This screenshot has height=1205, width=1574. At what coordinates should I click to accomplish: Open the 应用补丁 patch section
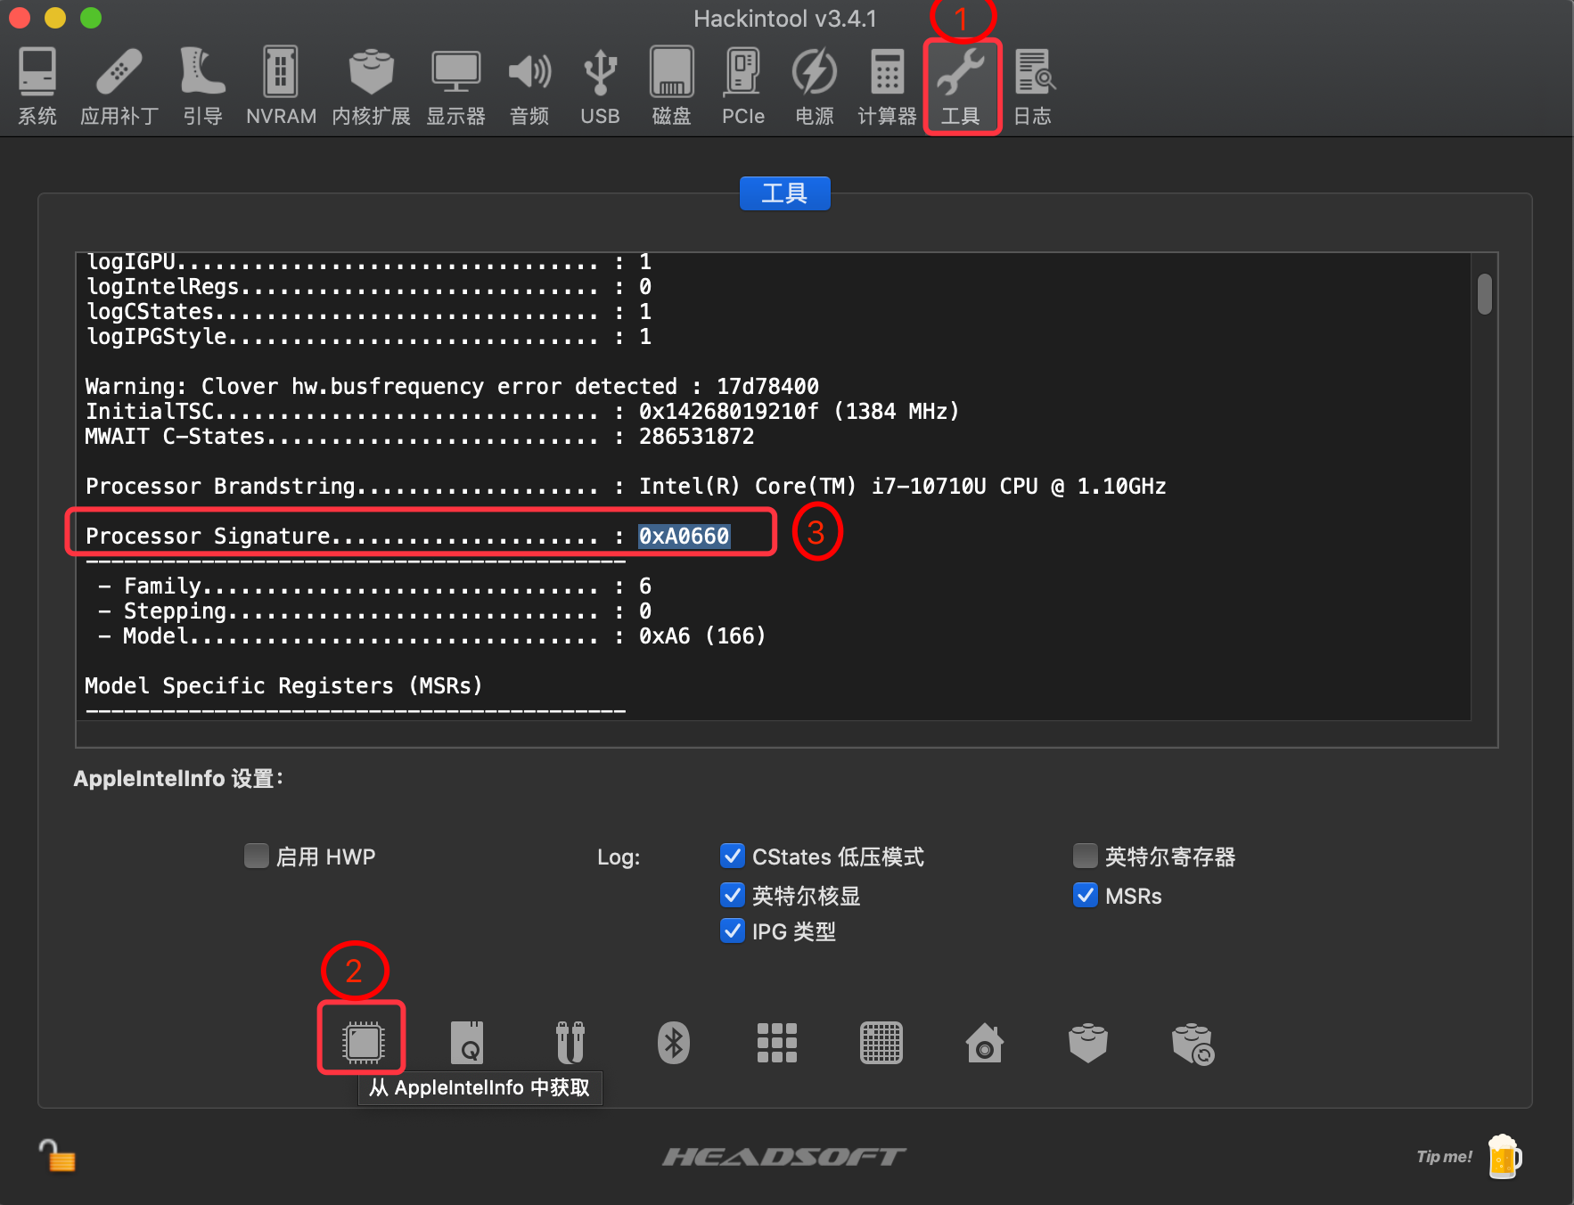119,86
